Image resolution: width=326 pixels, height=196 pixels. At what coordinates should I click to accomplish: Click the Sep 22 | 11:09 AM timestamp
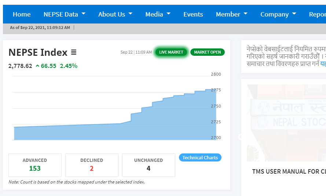tap(136, 52)
